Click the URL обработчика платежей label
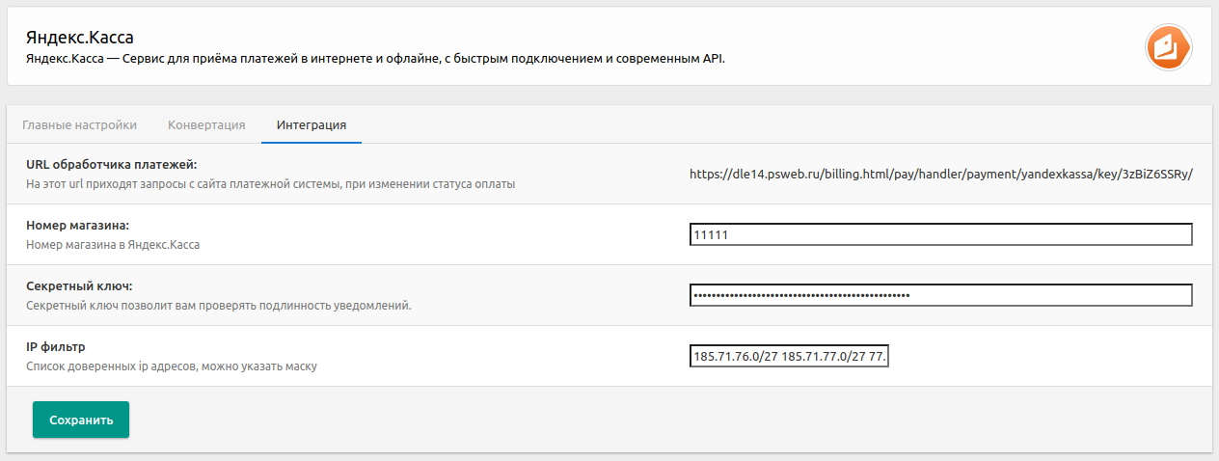1219x461 pixels. click(112, 165)
